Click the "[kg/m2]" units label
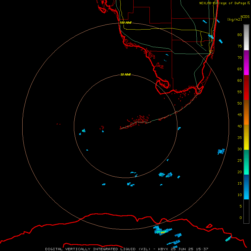Image resolution: width=251 pixels, height=251 pixels. point(235,19)
